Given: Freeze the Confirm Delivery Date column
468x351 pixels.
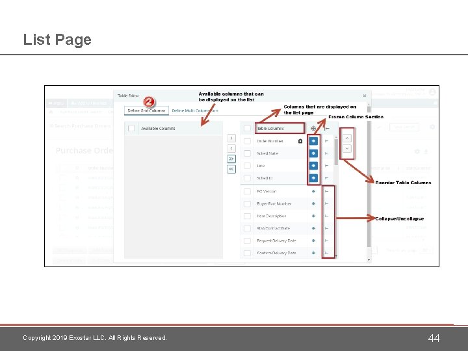Looking at the screenshot, I should point(313,253).
